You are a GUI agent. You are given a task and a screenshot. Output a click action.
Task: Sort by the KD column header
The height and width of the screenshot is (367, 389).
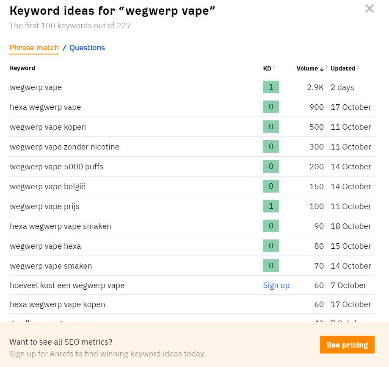267,68
